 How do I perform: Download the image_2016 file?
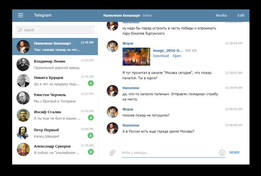point(161,56)
